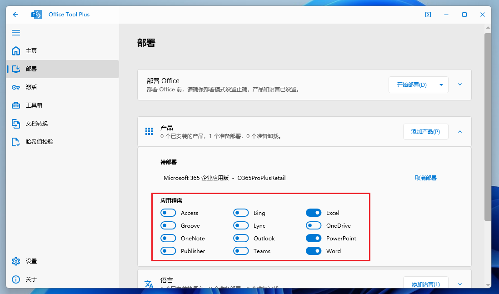Click the key icon beside 激活
Screen dimensions: 499x294
point(16,87)
